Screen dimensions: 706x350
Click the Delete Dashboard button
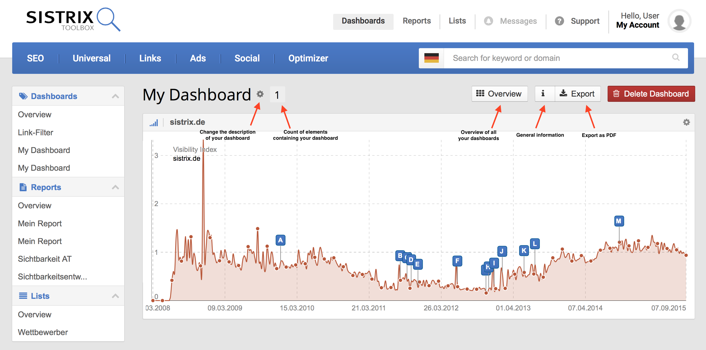coord(651,94)
